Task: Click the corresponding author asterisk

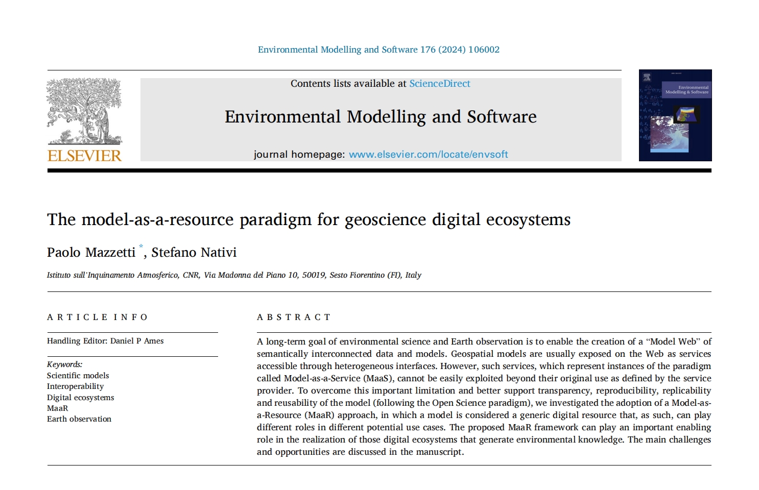Action: (x=141, y=247)
